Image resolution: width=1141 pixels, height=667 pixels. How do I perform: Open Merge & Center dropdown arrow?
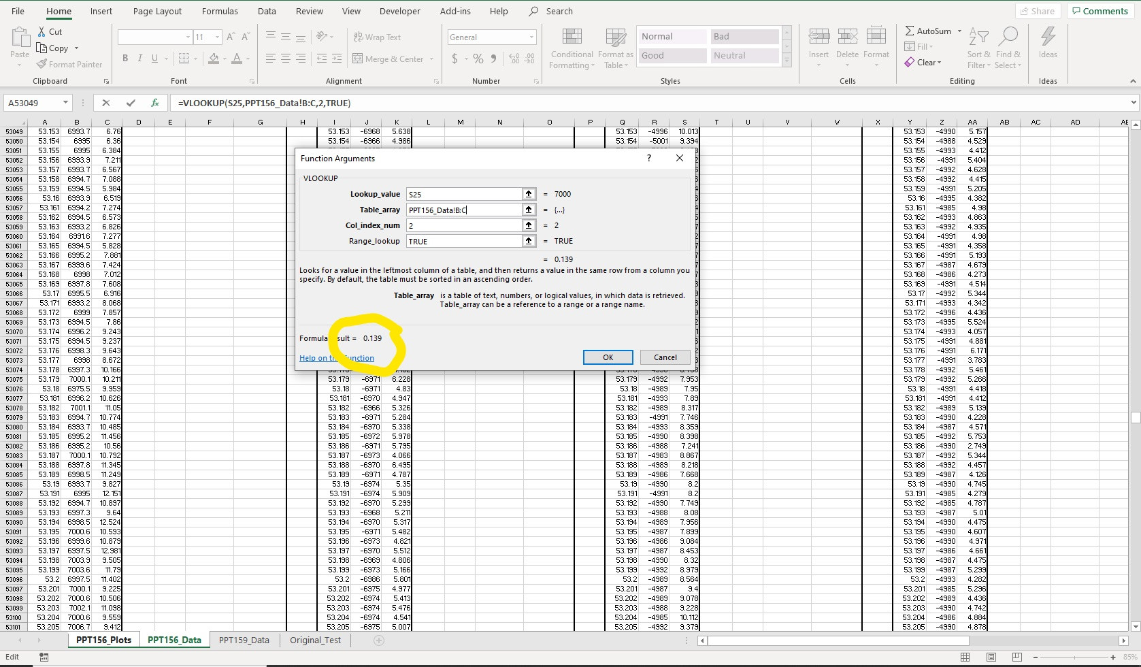click(432, 59)
